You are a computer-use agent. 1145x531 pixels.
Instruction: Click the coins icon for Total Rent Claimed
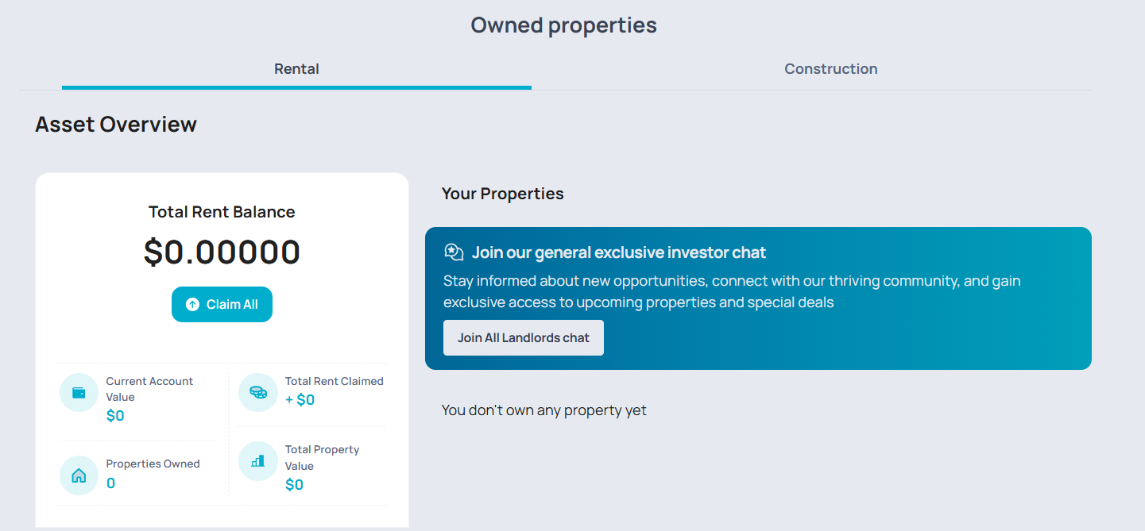click(x=258, y=393)
